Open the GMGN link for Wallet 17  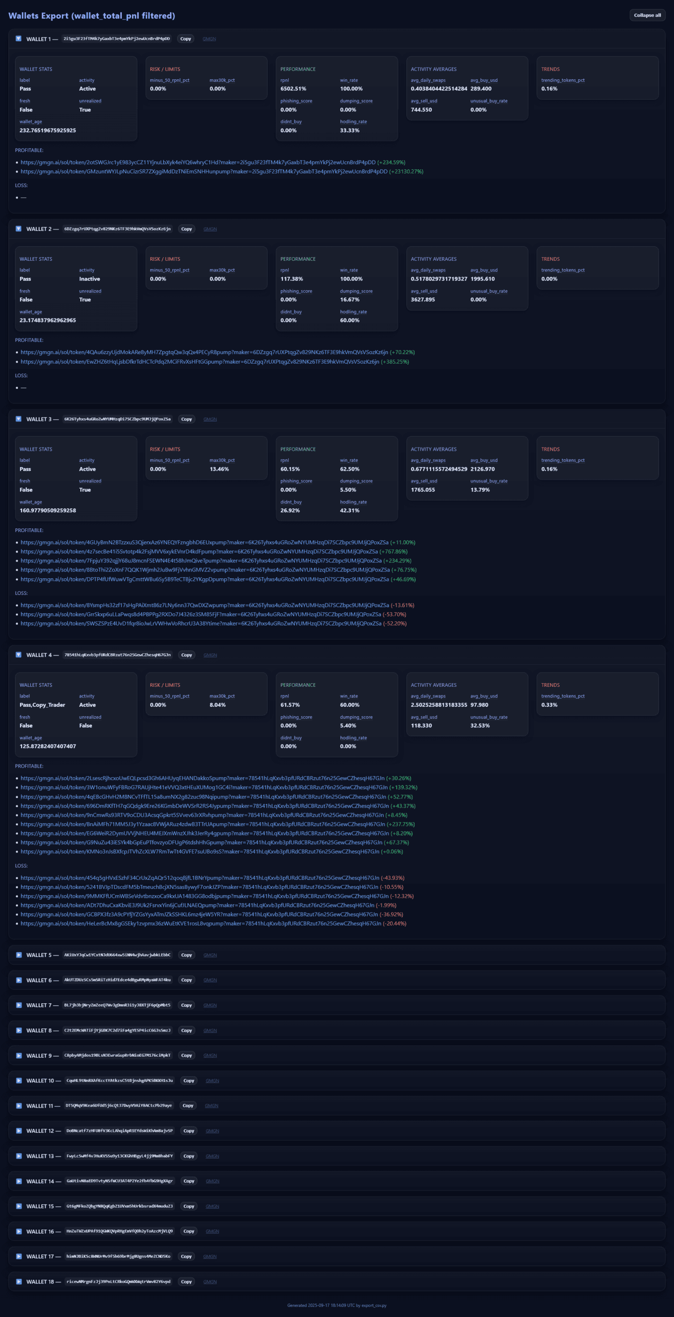click(210, 1256)
